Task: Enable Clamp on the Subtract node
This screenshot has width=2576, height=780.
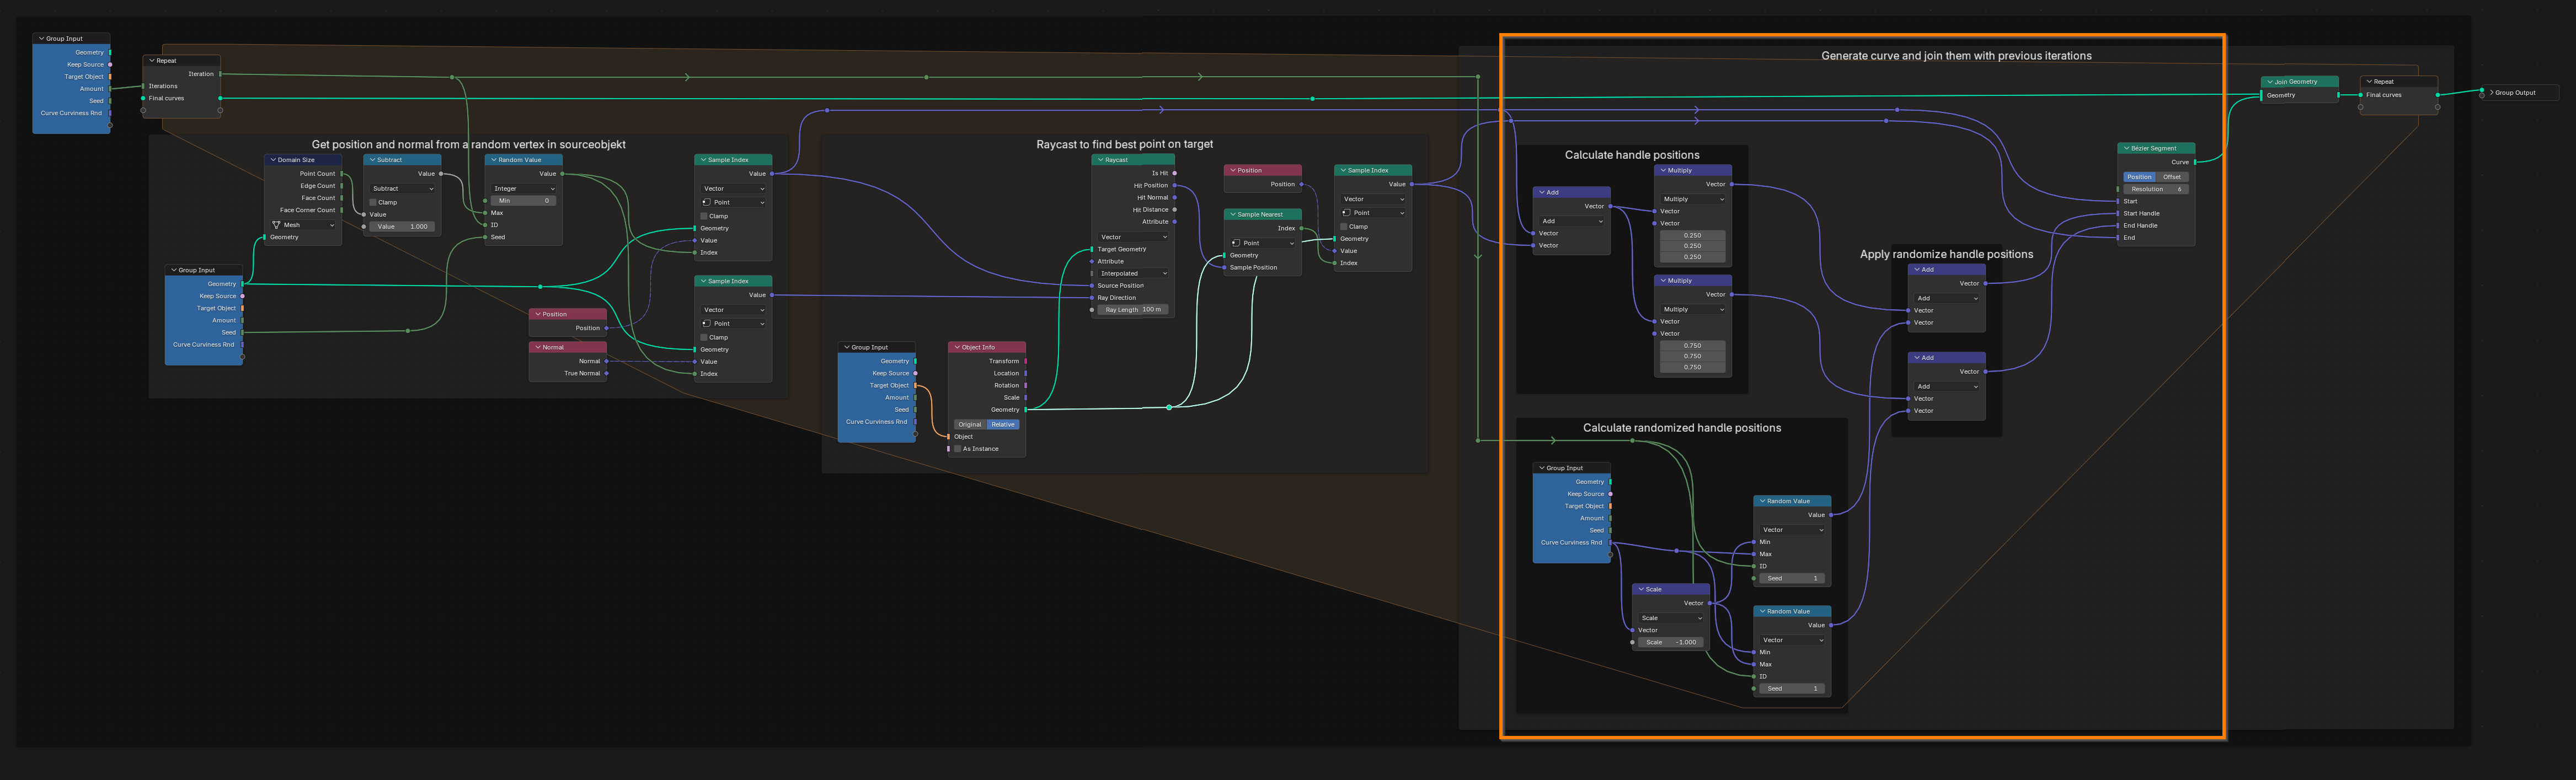Action: (x=373, y=202)
